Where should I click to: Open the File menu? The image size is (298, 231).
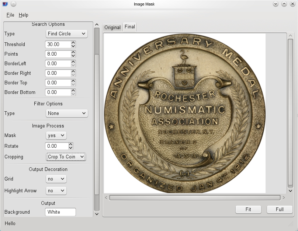pos(10,15)
